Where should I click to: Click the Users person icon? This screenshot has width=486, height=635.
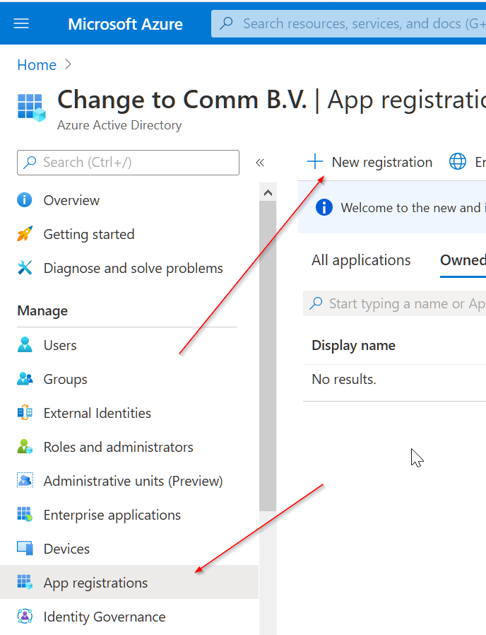tap(25, 345)
